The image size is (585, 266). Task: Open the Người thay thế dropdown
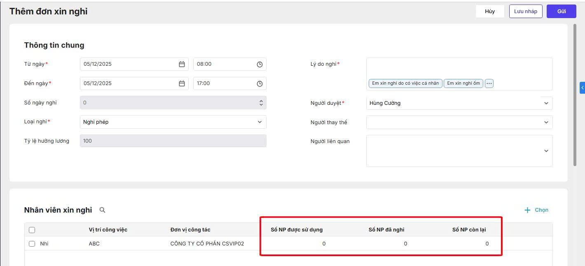pyautogui.click(x=546, y=122)
